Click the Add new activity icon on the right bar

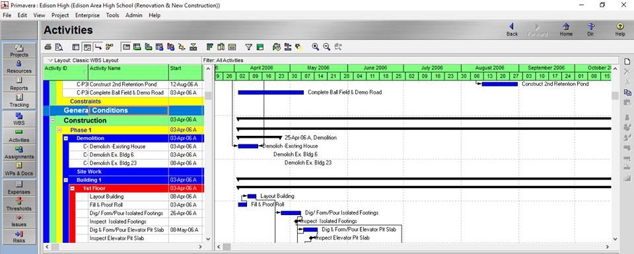[x=627, y=61]
